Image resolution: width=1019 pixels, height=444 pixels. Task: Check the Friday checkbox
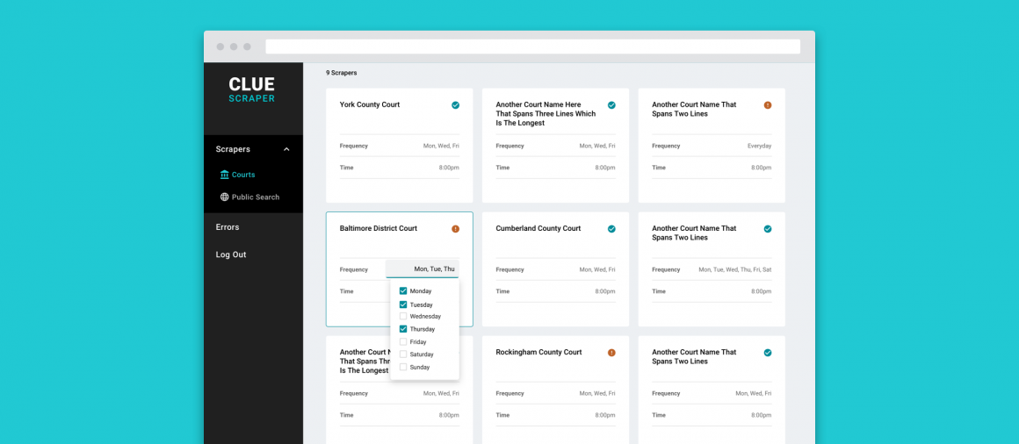click(x=403, y=341)
